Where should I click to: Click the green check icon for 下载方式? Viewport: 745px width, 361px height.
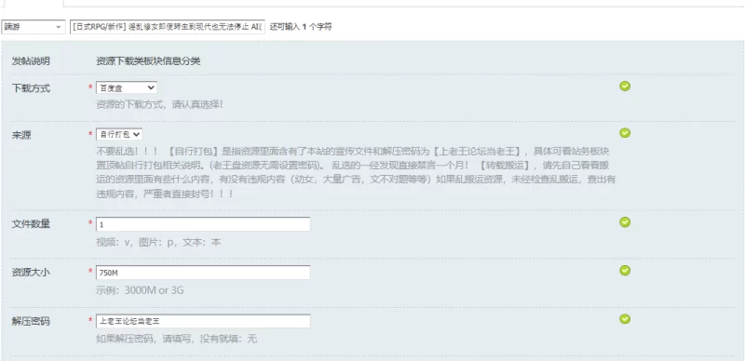[x=625, y=86]
